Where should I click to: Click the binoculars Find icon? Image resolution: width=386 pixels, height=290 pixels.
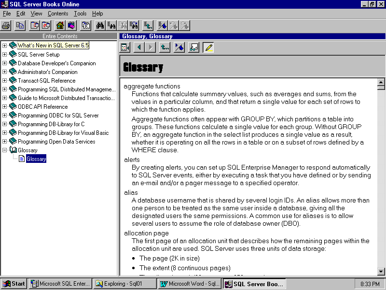[100, 25]
